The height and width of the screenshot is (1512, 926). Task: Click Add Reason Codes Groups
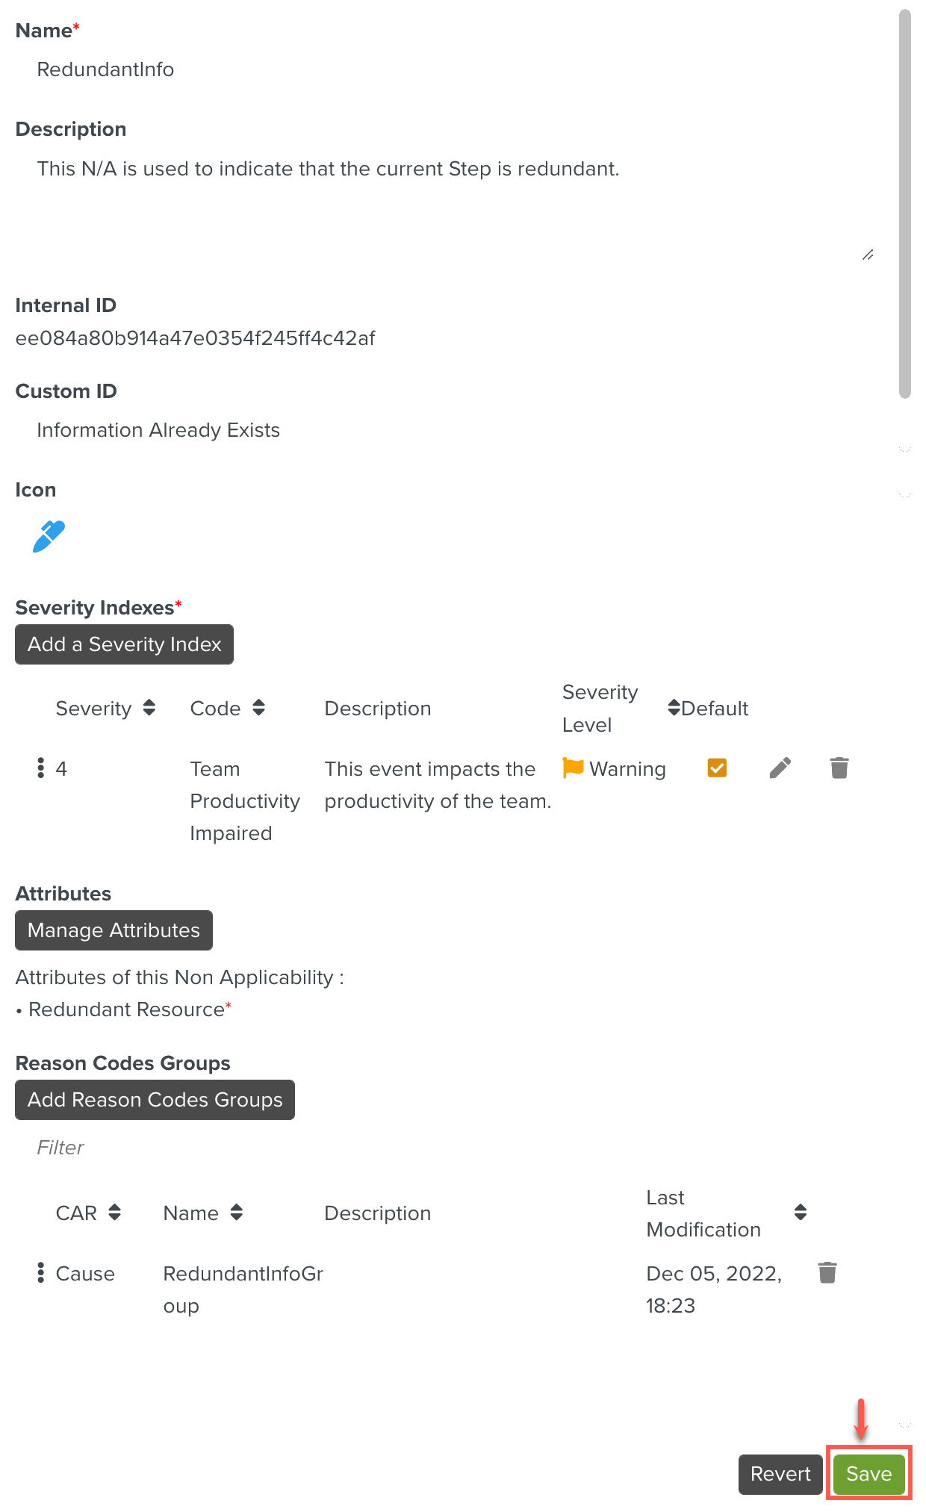pos(155,1100)
